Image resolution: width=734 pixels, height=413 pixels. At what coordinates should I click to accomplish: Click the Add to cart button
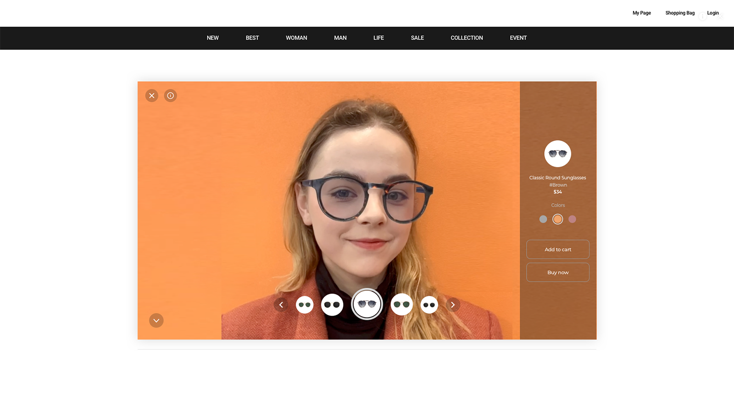click(558, 249)
